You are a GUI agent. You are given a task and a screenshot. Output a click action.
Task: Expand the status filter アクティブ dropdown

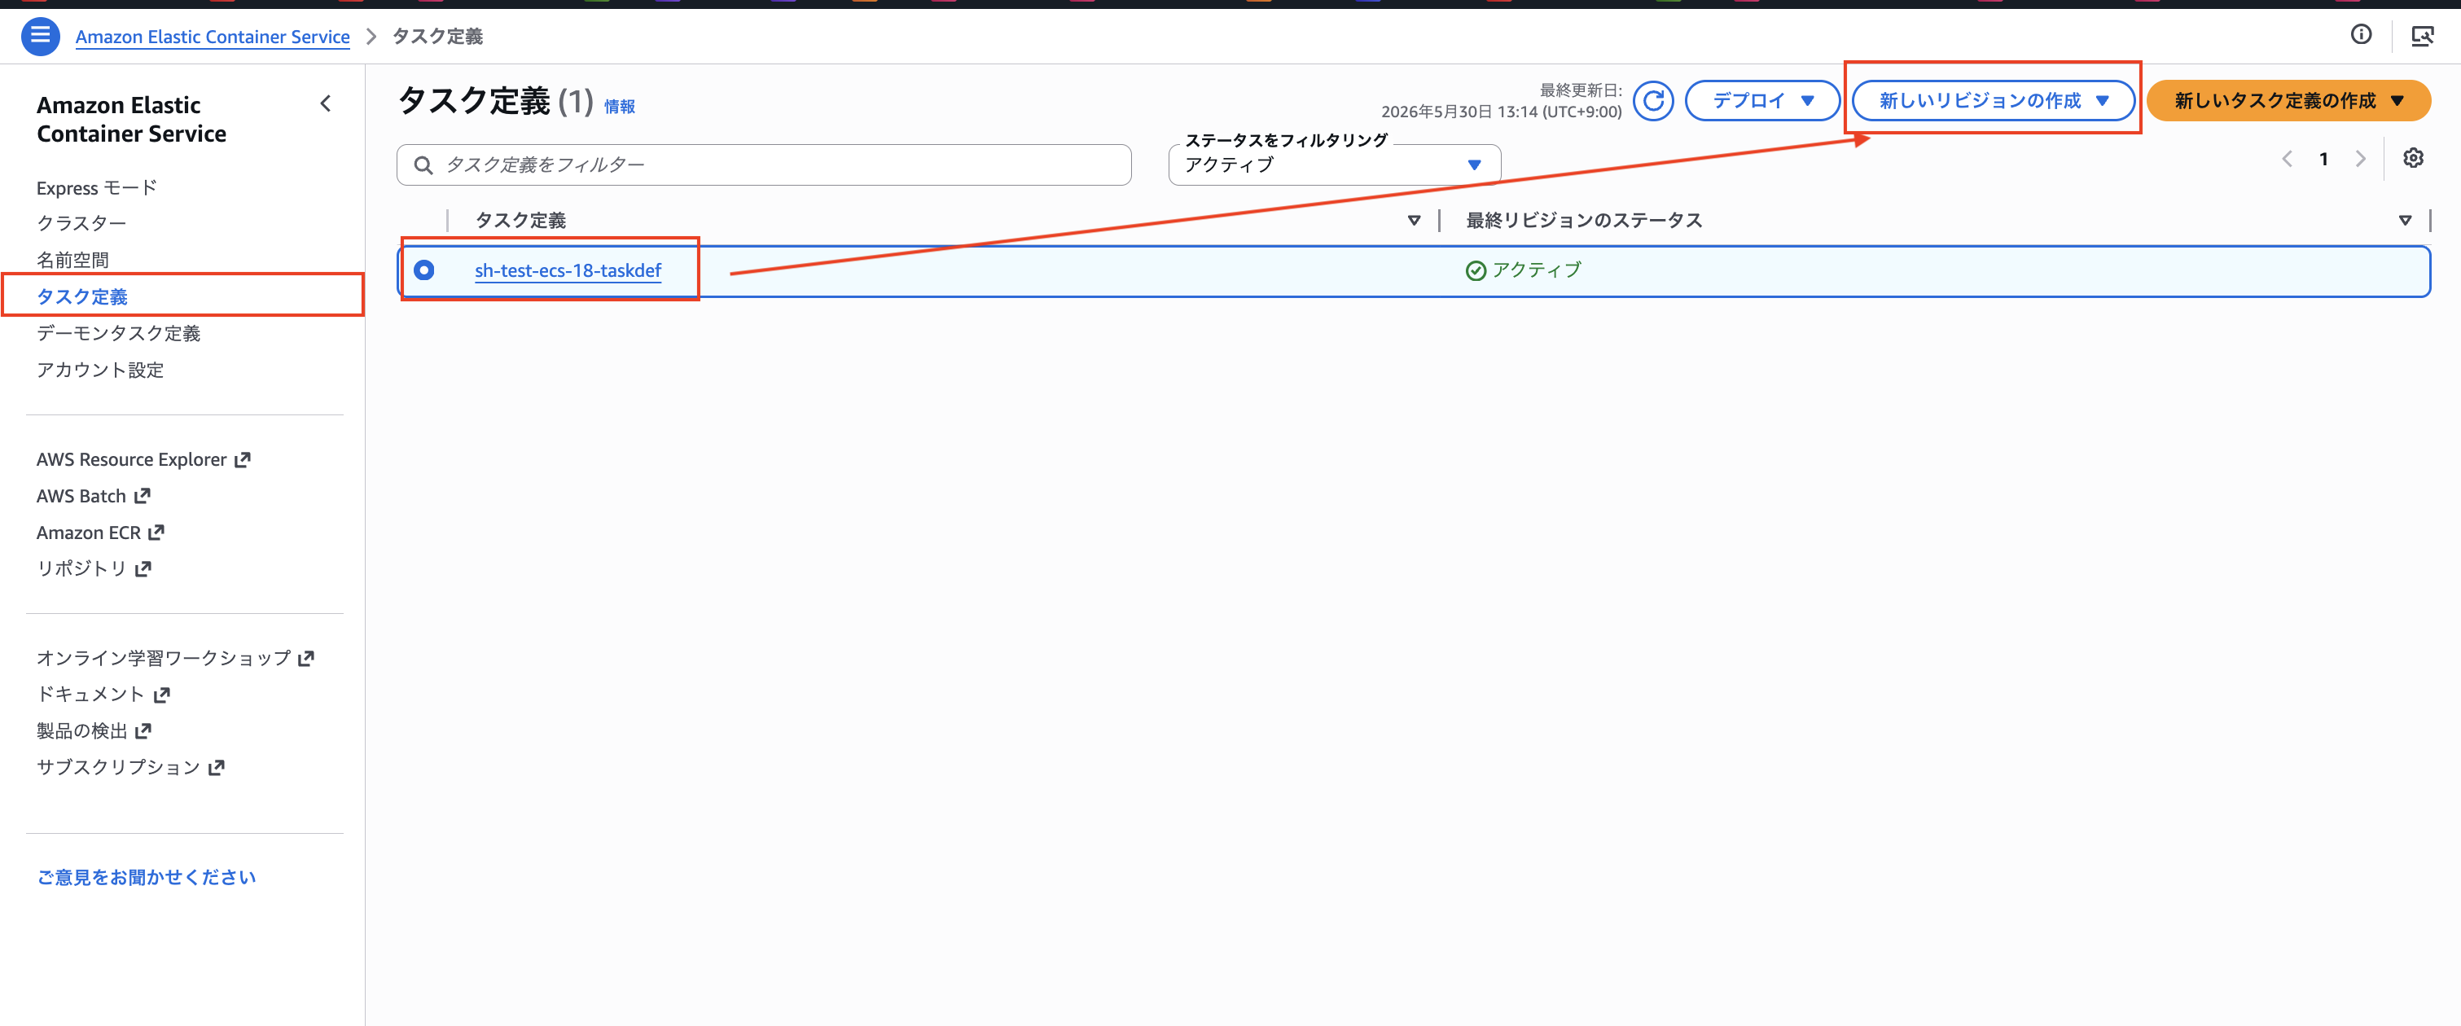coord(1335,164)
